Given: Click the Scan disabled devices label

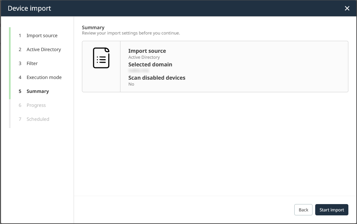Looking at the screenshot, I should pyautogui.click(x=157, y=78).
